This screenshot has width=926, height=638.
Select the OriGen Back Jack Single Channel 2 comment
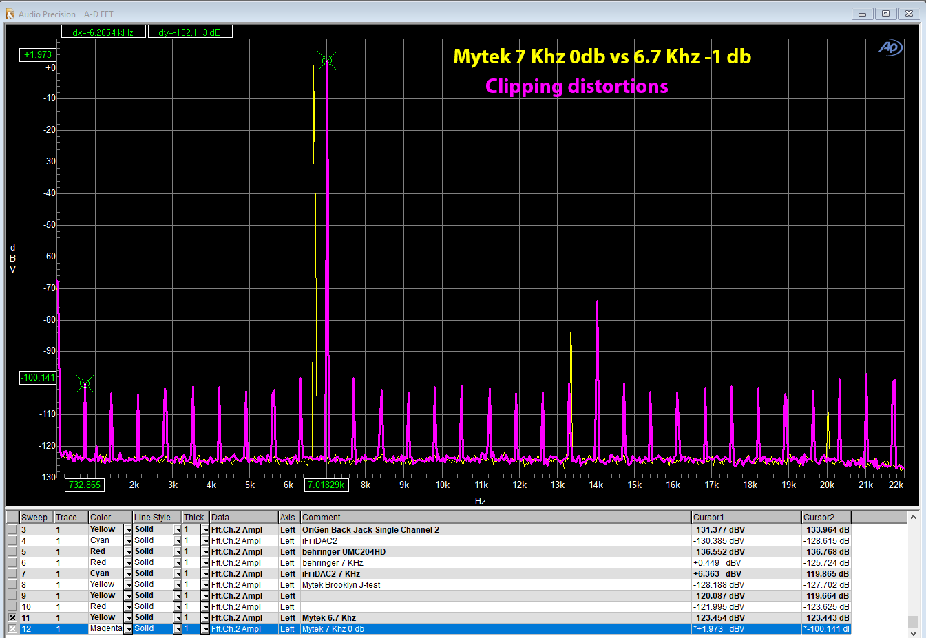(x=370, y=530)
